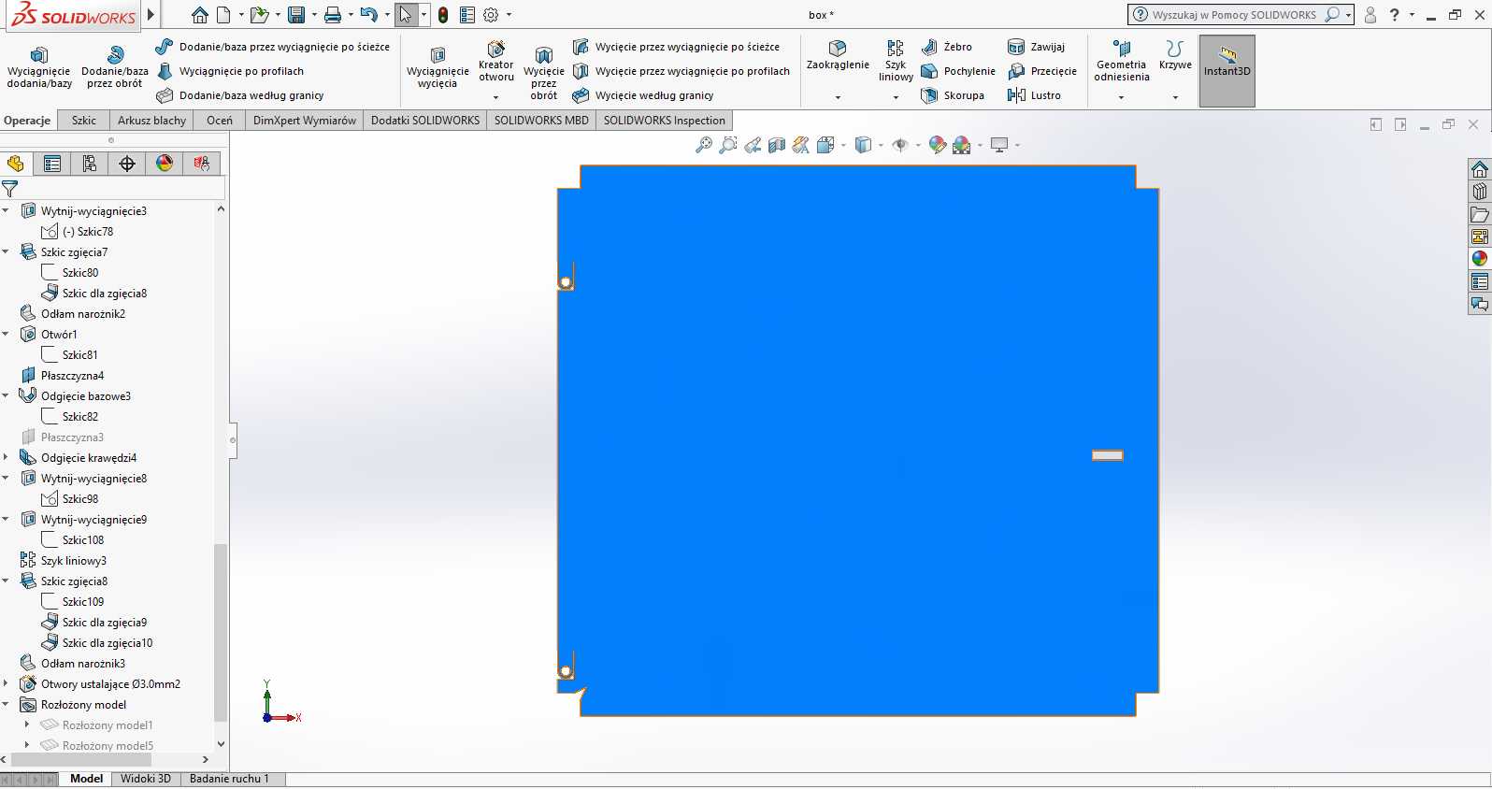Click Wycięcie według granicy command

tap(643, 95)
